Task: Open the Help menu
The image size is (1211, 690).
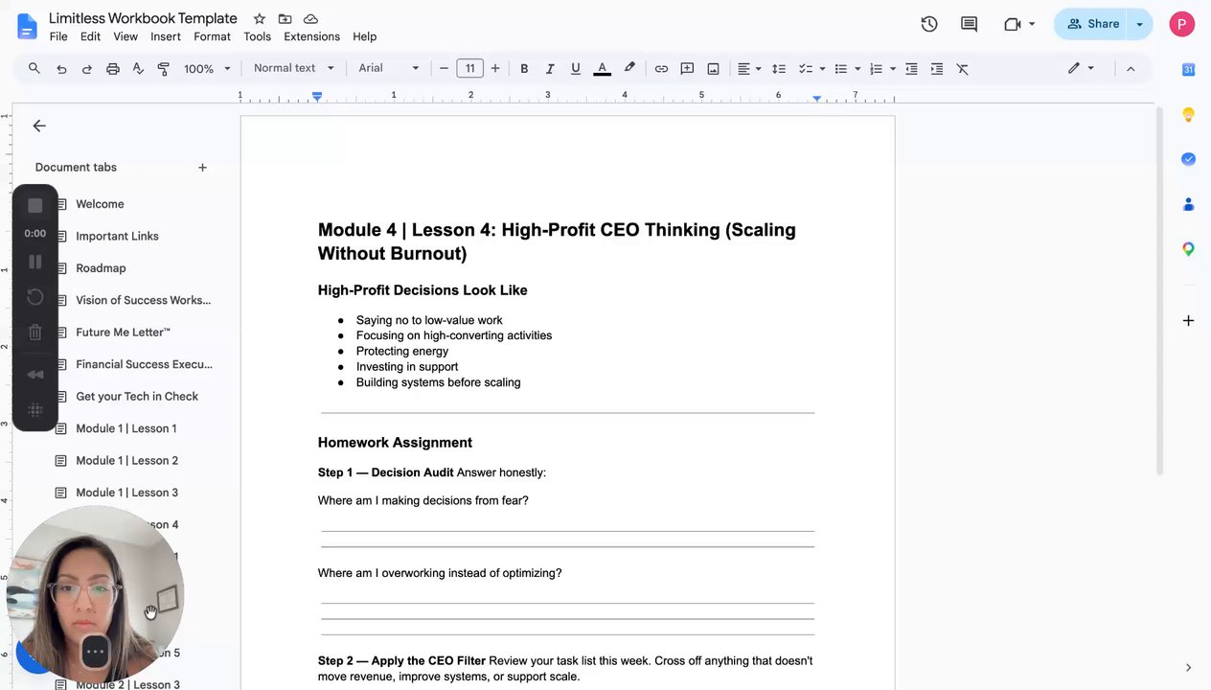Action: [x=364, y=36]
